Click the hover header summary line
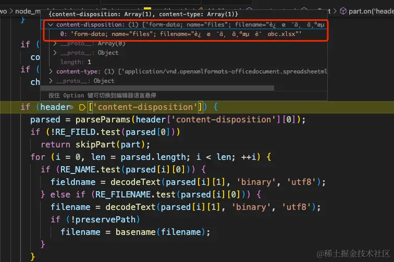Viewport: 394px width, 262px height. 143,14
